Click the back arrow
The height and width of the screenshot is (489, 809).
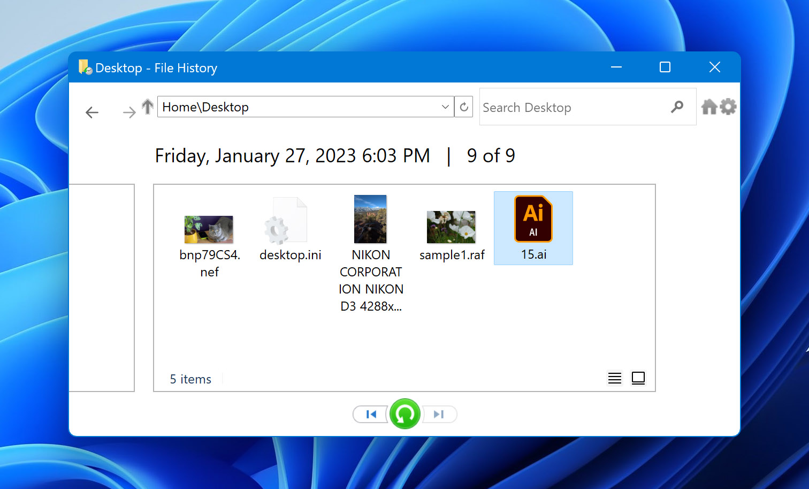click(x=92, y=112)
